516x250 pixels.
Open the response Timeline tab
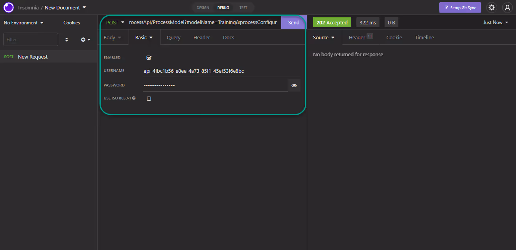coord(424,38)
